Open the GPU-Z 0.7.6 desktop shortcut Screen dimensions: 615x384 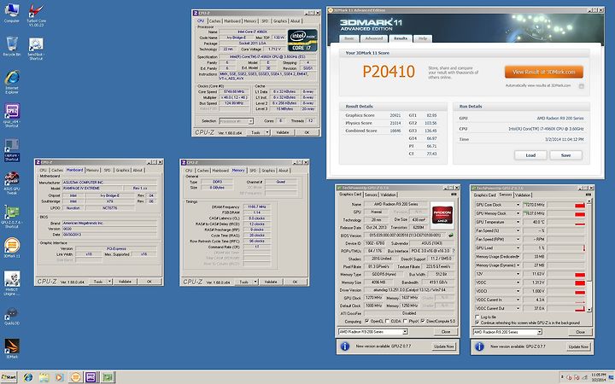click(12, 217)
